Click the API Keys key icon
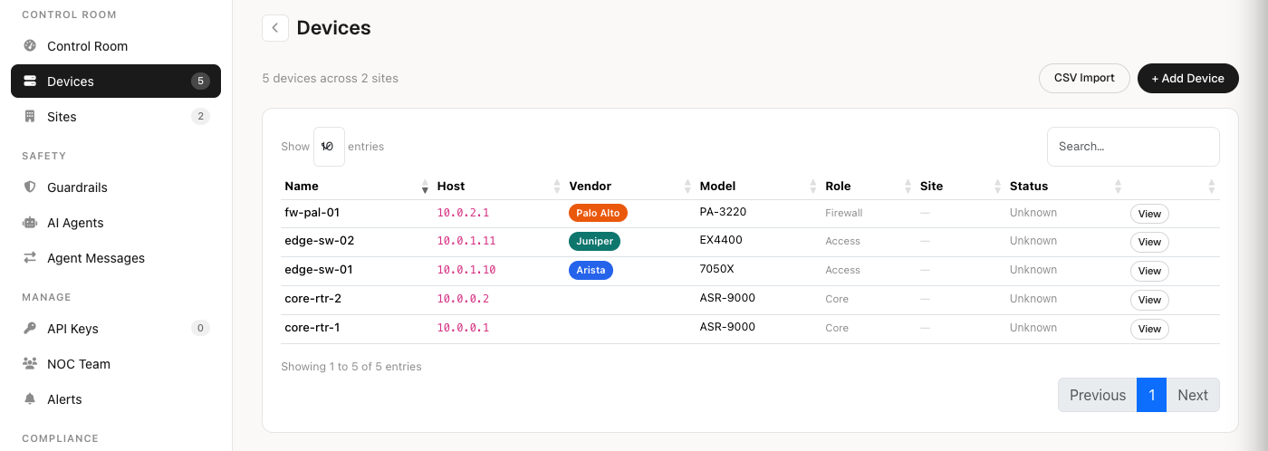Viewport: 1268px width, 451px height. point(30,329)
